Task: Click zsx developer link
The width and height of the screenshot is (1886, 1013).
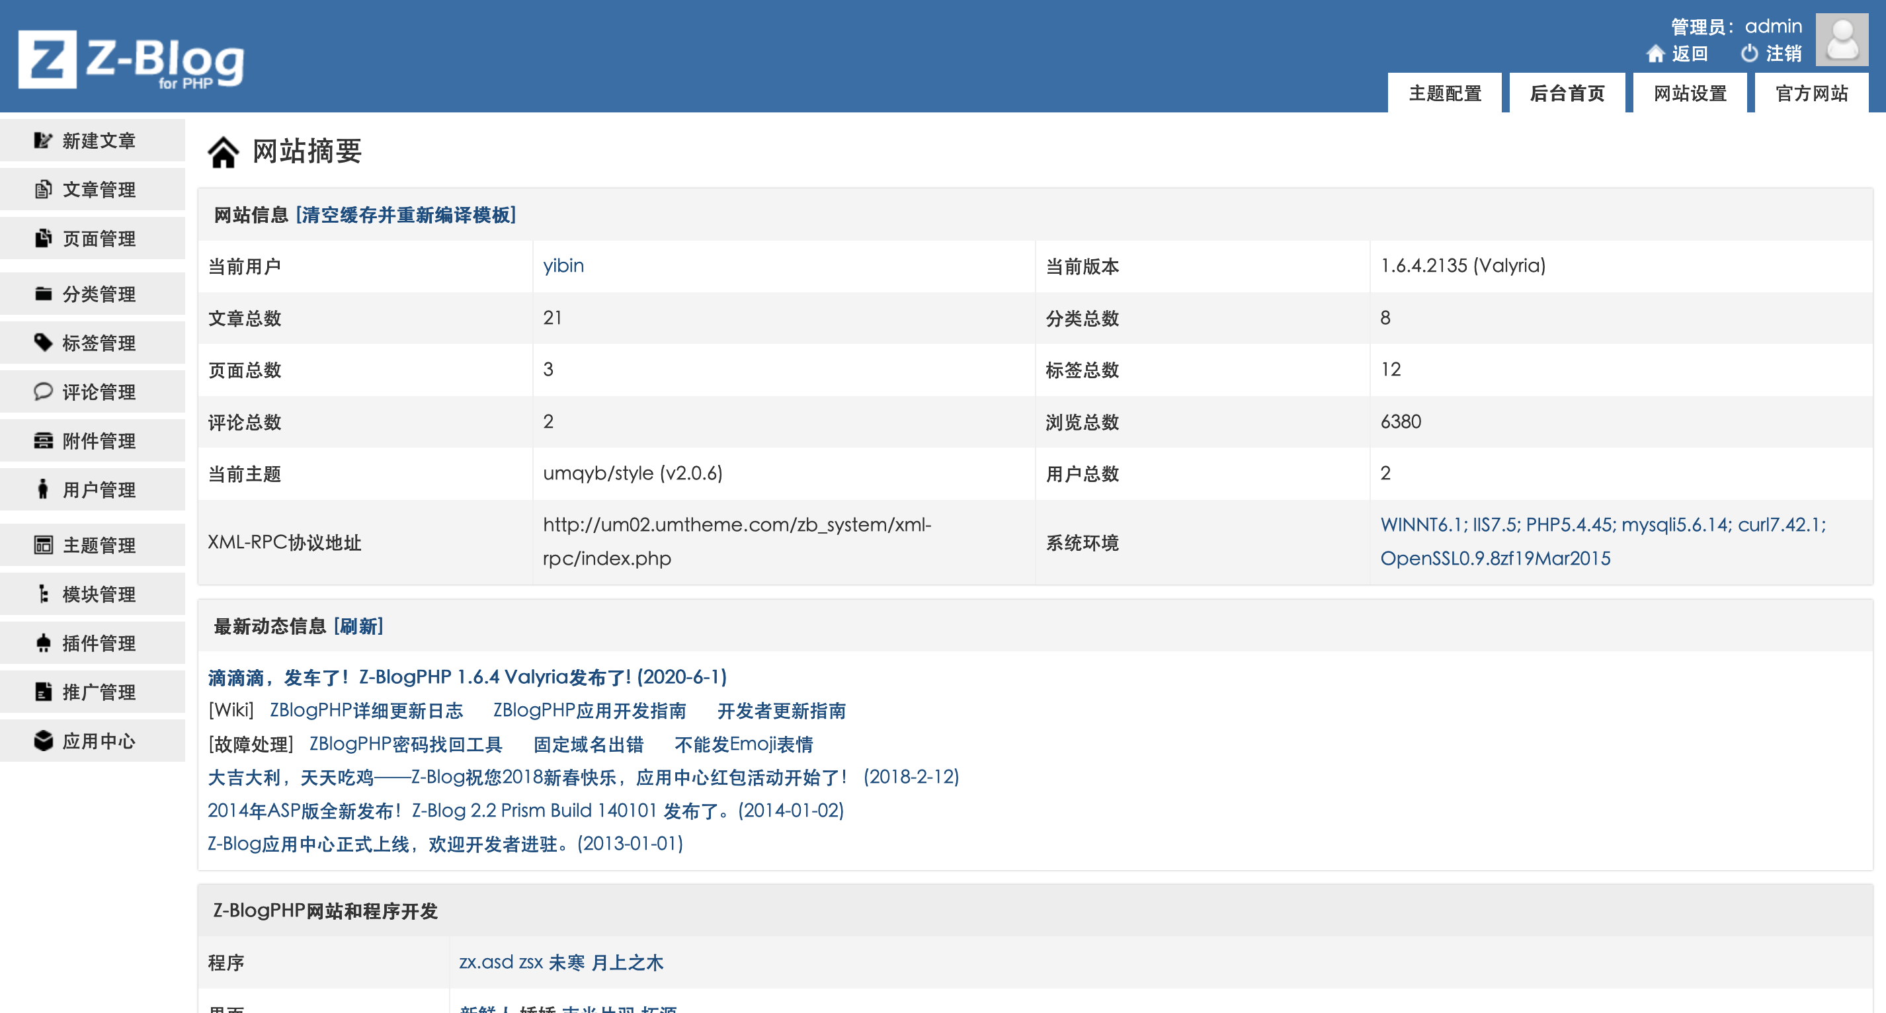Action: coord(531,963)
